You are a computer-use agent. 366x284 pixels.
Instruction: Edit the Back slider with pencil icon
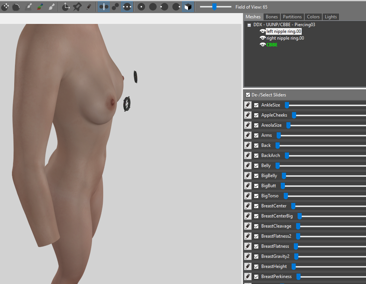[x=248, y=145]
